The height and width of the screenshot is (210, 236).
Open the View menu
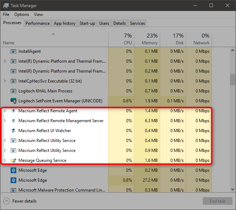[38, 15]
